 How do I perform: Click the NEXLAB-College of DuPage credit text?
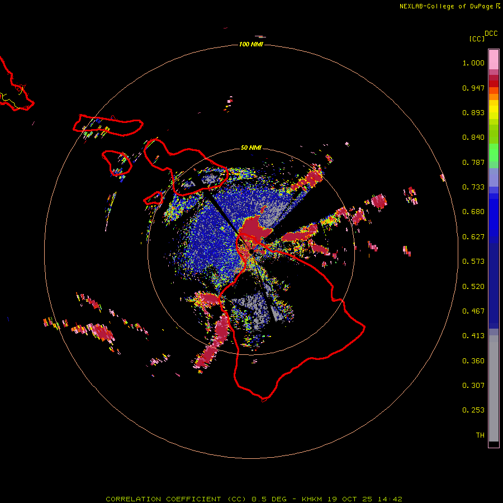coord(450,6)
